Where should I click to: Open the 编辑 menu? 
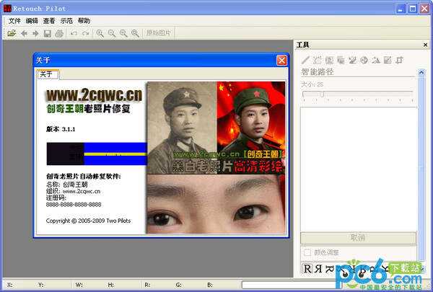[x=32, y=21]
